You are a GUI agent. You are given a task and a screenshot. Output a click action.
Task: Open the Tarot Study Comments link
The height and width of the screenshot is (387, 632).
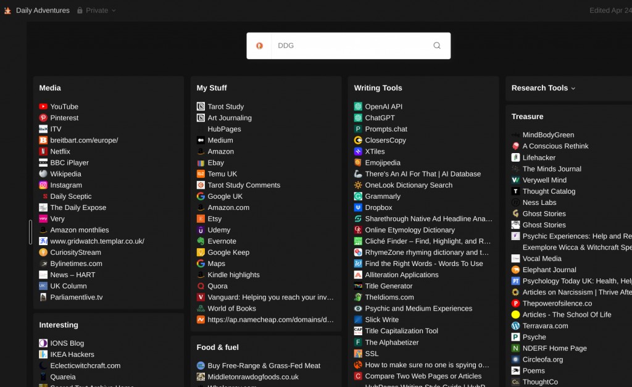point(244,185)
